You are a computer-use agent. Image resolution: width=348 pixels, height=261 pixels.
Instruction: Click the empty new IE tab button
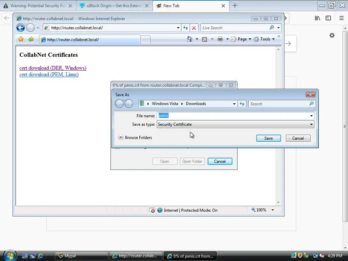145,40
